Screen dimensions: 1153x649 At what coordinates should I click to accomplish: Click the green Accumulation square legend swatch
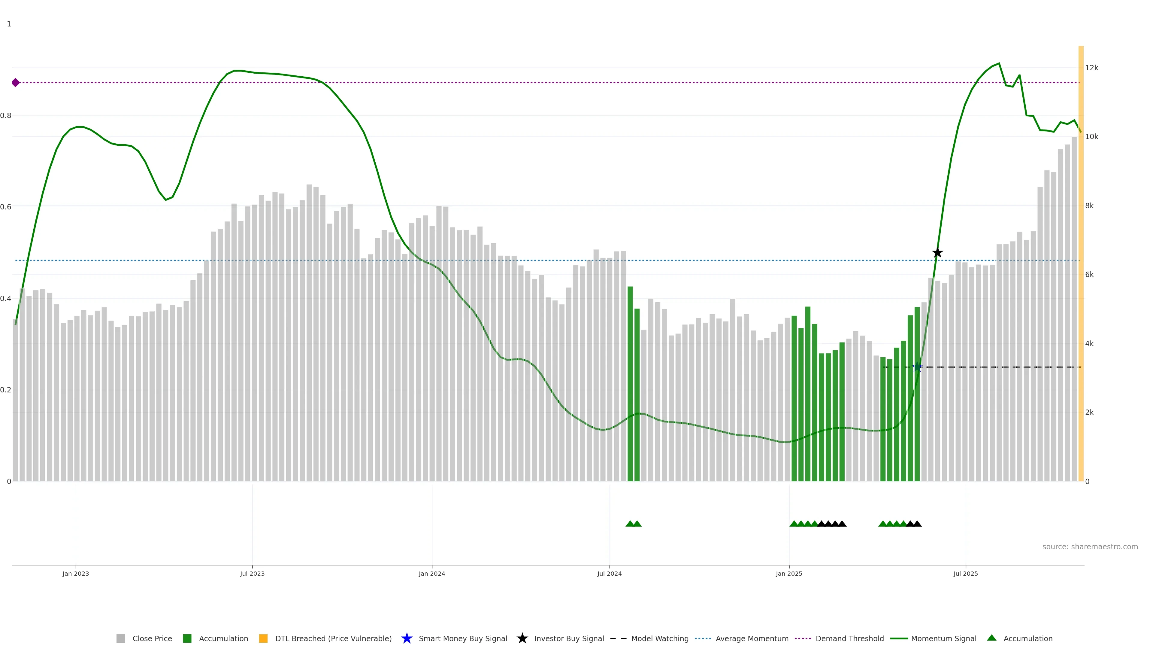click(187, 638)
